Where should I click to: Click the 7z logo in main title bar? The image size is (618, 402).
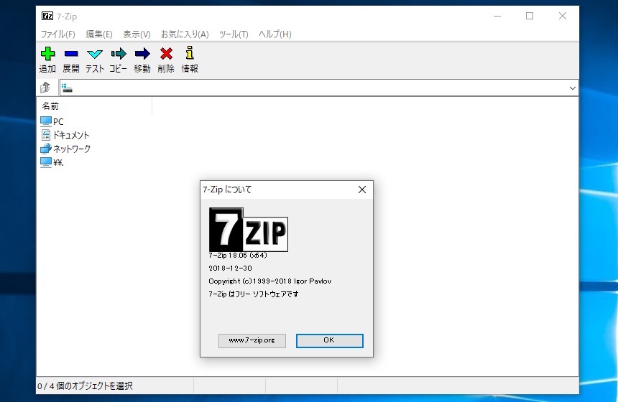[47, 16]
